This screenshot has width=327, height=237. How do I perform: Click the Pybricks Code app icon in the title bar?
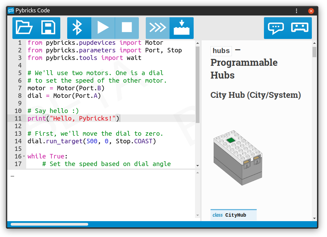click(x=11, y=10)
